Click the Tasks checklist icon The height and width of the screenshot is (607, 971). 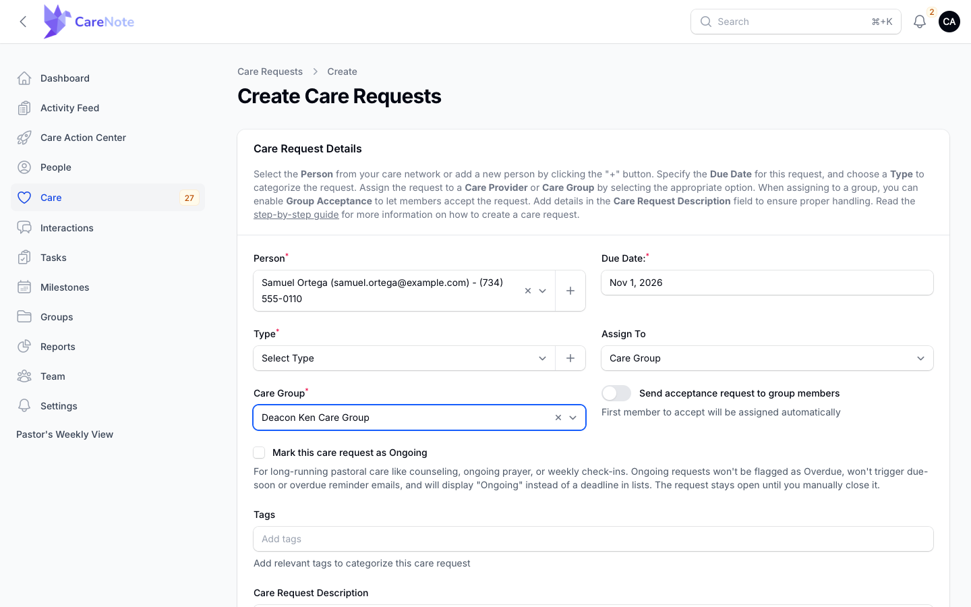click(x=24, y=258)
